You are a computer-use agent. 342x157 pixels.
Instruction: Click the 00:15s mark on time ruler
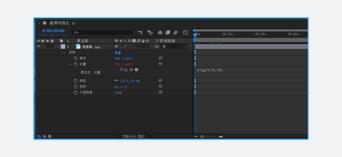pyautogui.click(x=227, y=34)
